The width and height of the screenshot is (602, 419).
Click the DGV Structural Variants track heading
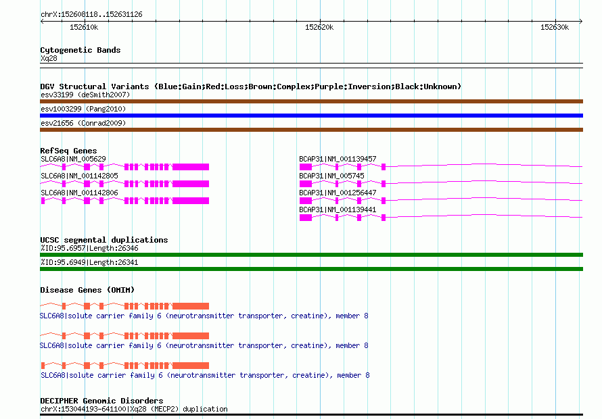pos(250,87)
